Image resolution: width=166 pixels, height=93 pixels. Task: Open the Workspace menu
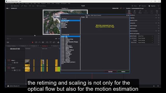[64, 3]
